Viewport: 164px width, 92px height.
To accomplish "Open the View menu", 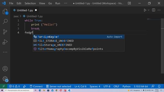I will [x=42, y=3].
